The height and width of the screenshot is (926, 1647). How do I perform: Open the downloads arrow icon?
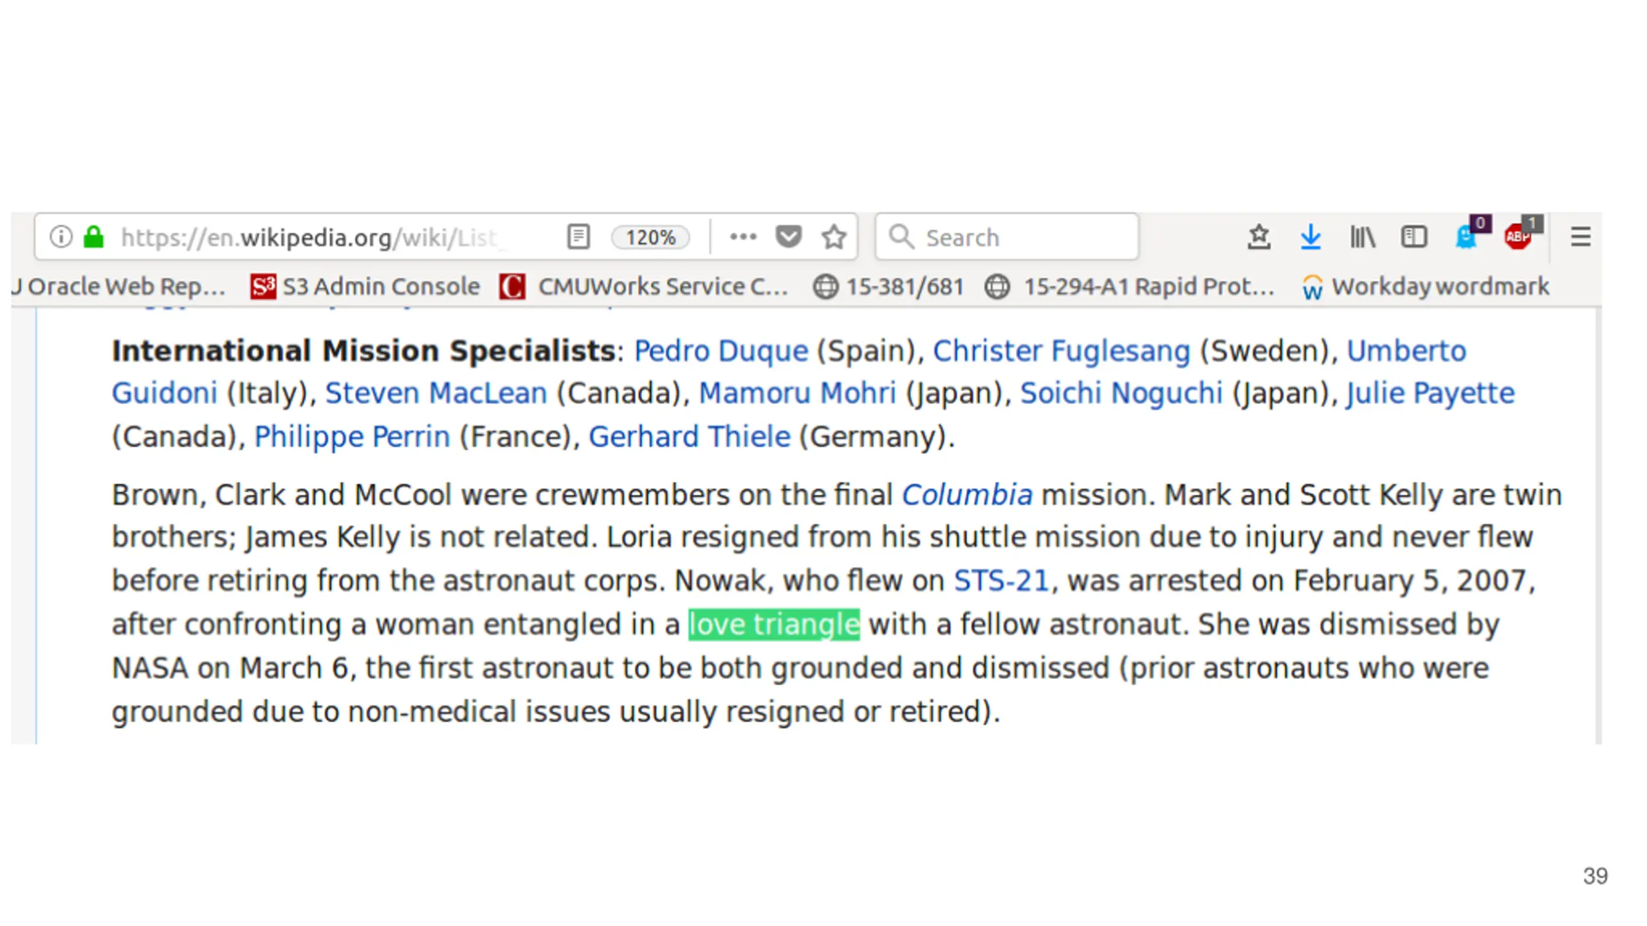click(x=1311, y=237)
